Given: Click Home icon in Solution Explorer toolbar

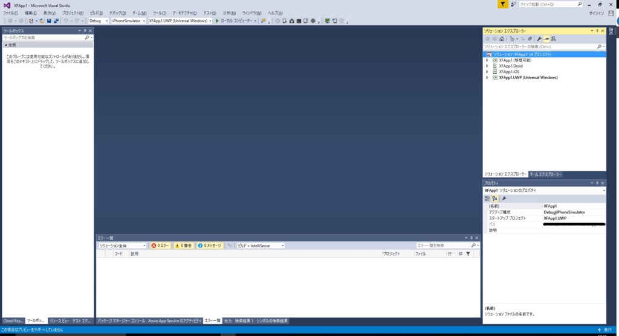Looking at the screenshot, I should pos(502,39).
